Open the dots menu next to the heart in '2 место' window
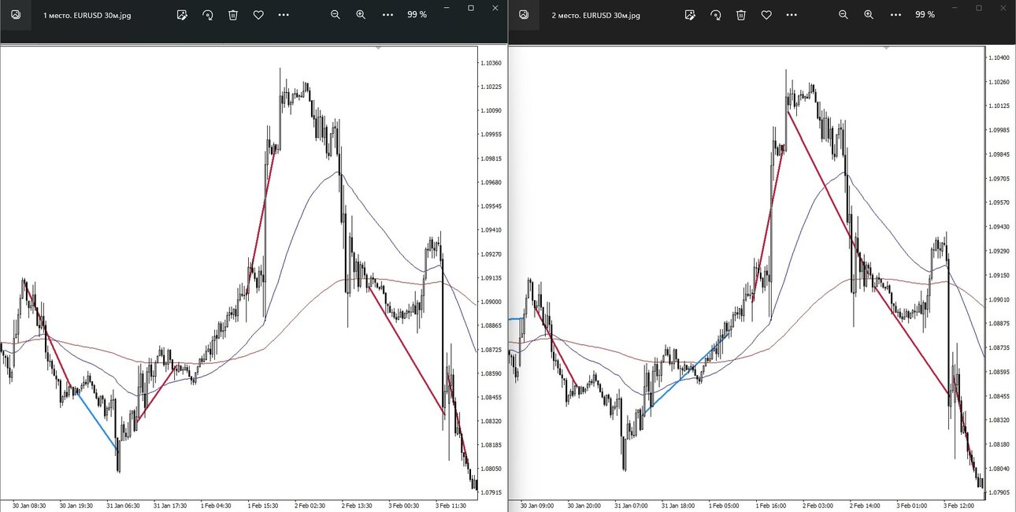Screen dimensions: 1016x512 [x=792, y=15]
